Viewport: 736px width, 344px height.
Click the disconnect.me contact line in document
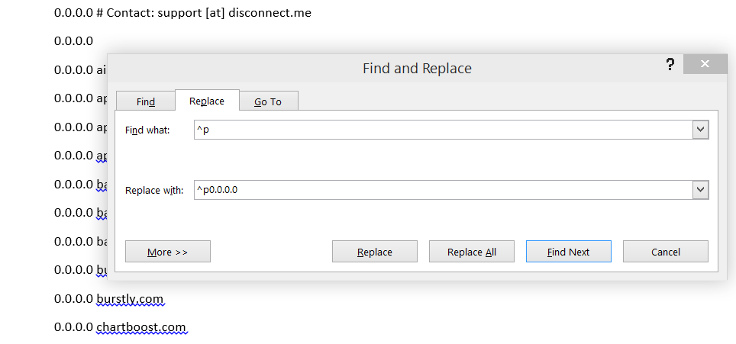click(182, 13)
